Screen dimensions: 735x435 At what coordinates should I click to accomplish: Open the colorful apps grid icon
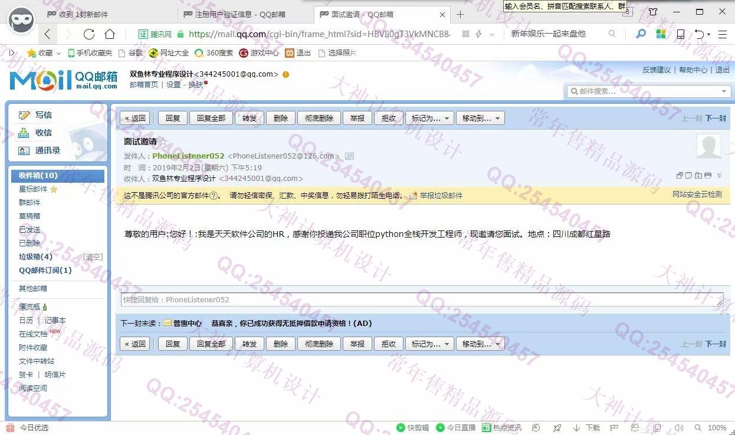coord(661,34)
